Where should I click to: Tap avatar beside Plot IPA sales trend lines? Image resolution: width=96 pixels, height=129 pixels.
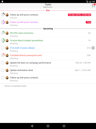7,33
